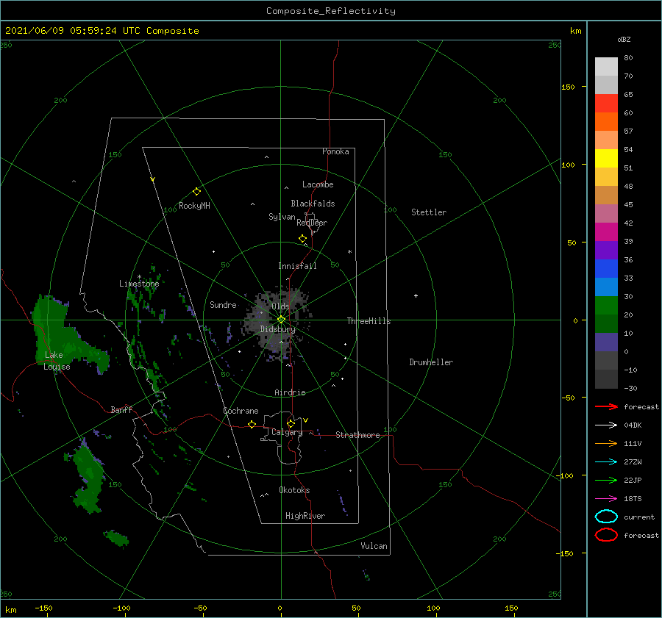
Task: Click the yellow radar center marker at Didsbury
Action: pyautogui.click(x=281, y=320)
